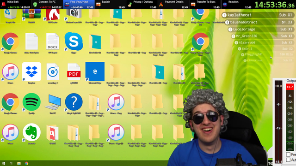Select the Explain split
This screenshot has width=296, height=166.
(111, 5)
